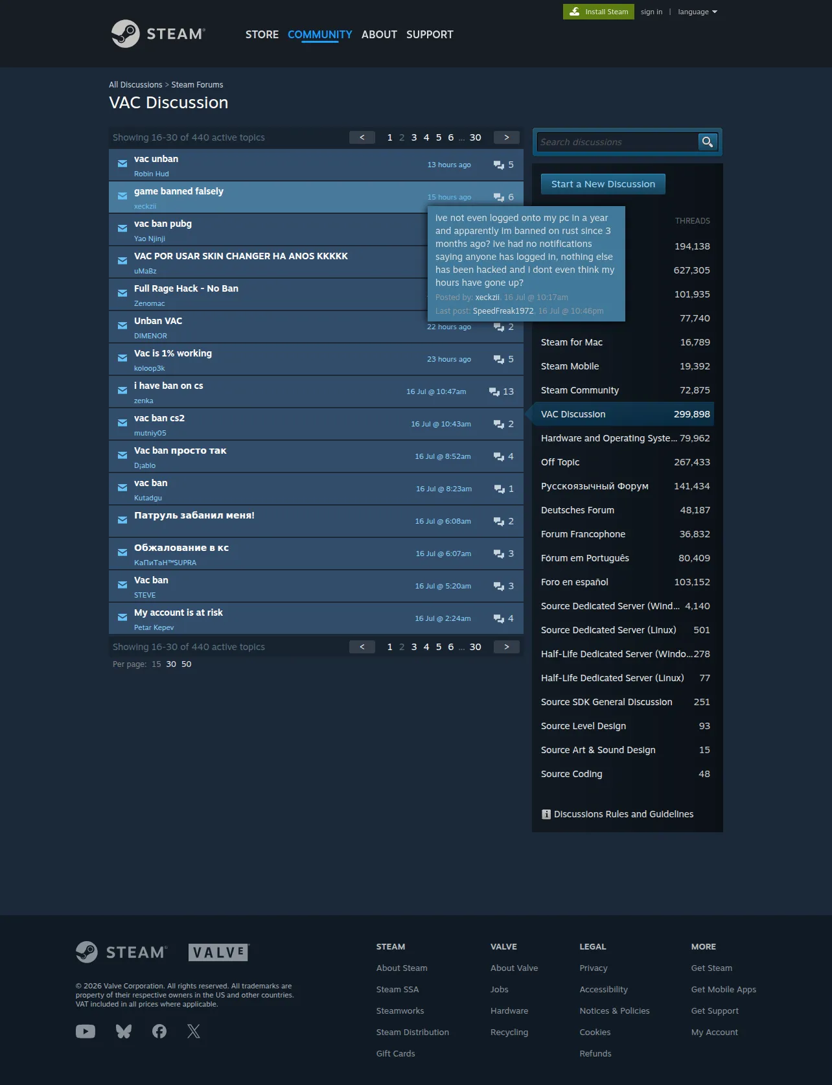The width and height of the screenshot is (832, 1085).
Task: Click the envelope icon beside 'vac unban' topic
Action: pyautogui.click(x=122, y=164)
